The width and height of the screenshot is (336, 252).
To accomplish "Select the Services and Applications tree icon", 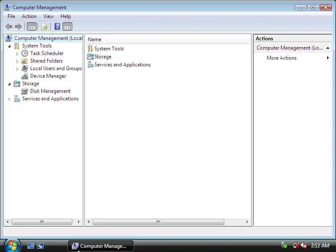I will [x=17, y=99].
